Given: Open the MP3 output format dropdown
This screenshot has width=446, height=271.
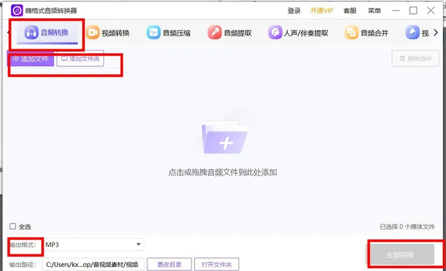Looking at the screenshot, I should (94, 245).
